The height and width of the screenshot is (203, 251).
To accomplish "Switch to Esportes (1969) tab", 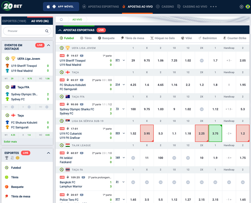I will pos(14,21).
